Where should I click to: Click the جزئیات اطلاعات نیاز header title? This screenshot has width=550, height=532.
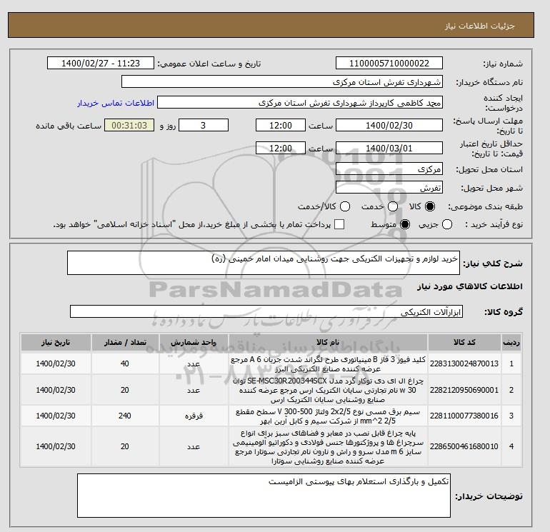tap(479, 26)
